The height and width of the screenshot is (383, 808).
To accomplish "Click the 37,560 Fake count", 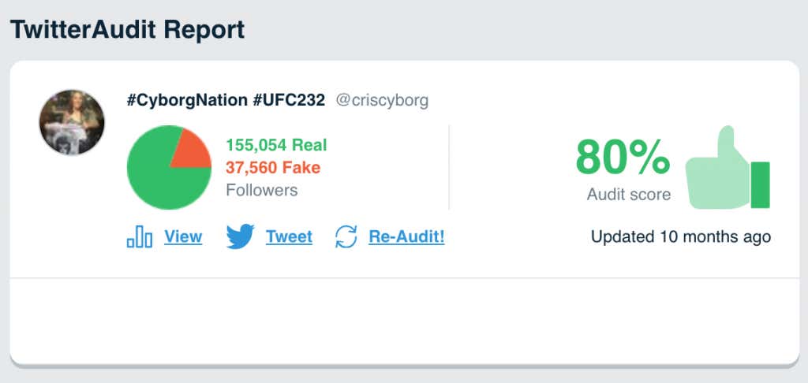I will [x=273, y=167].
